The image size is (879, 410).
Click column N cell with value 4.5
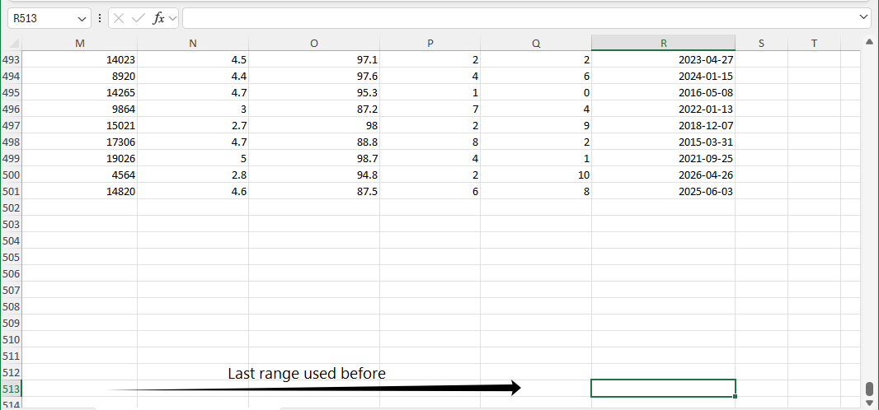[x=193, y=59]
